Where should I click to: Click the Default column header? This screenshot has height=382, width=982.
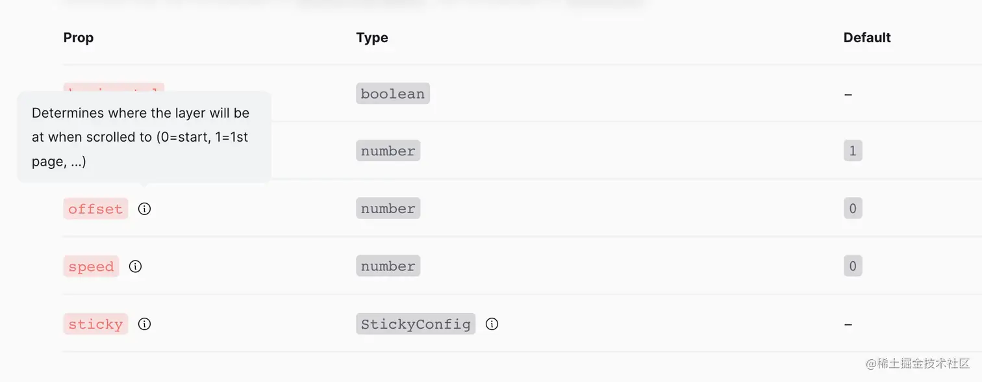867,38
